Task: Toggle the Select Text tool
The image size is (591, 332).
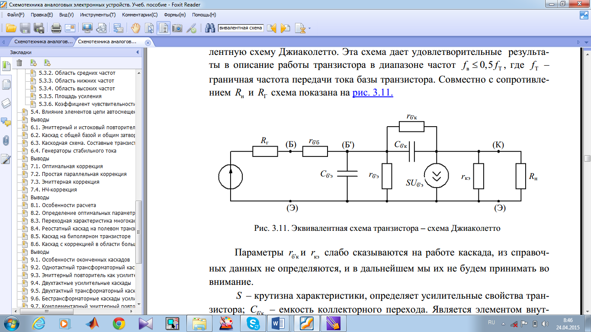Action: click(x=164, y=29)
